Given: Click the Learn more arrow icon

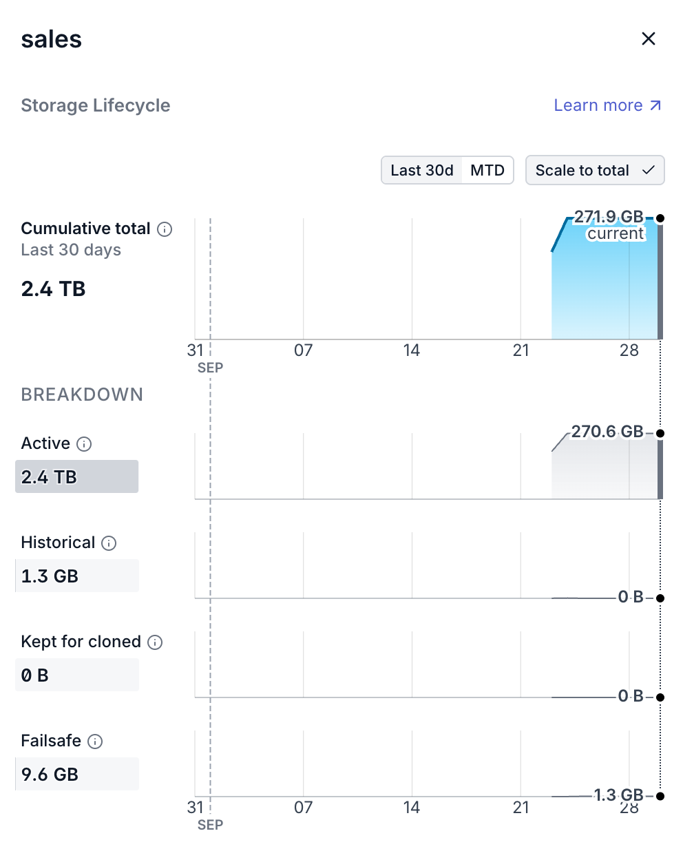Looking at the screenshot, I should point(655,105).
